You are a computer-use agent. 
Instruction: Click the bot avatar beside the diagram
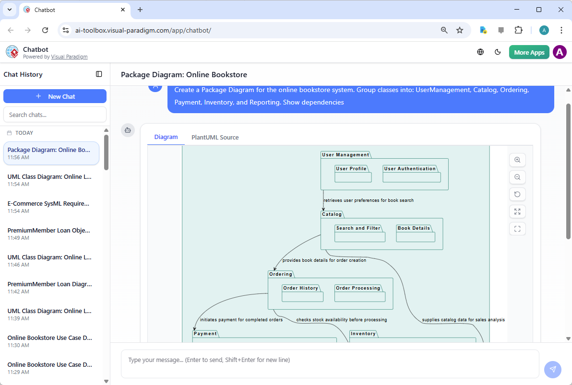(x=128, y=130)
